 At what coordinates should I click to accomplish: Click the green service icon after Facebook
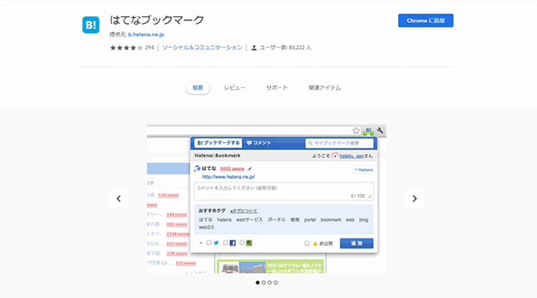coord(249,243)
